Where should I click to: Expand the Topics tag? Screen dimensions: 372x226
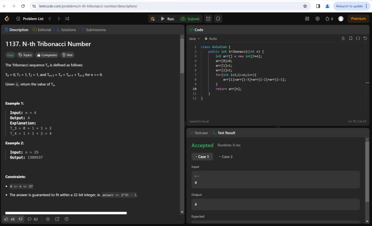click(x=25, y=55)
